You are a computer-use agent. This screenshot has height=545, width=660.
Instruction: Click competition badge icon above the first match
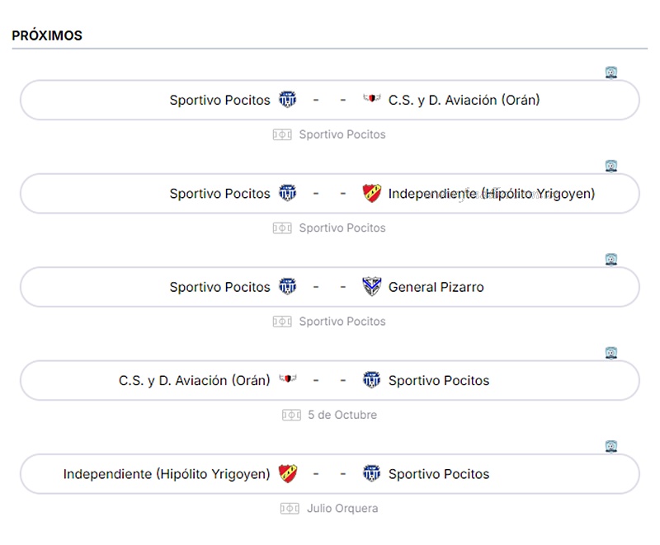click(x=611, y=73)
